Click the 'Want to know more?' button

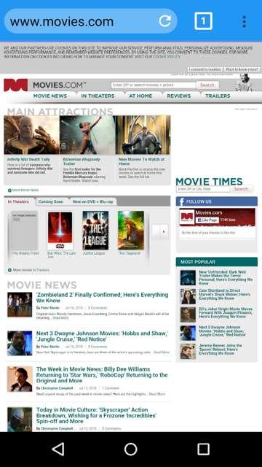(x=242, y=69)
